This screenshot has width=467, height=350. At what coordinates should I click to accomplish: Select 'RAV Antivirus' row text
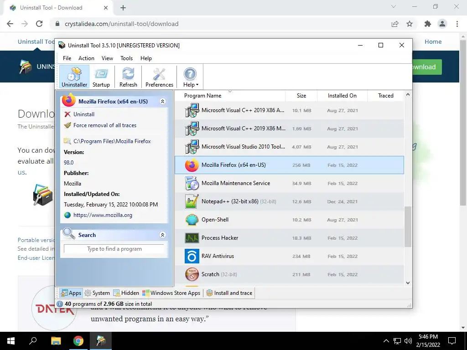click(218, 256)
